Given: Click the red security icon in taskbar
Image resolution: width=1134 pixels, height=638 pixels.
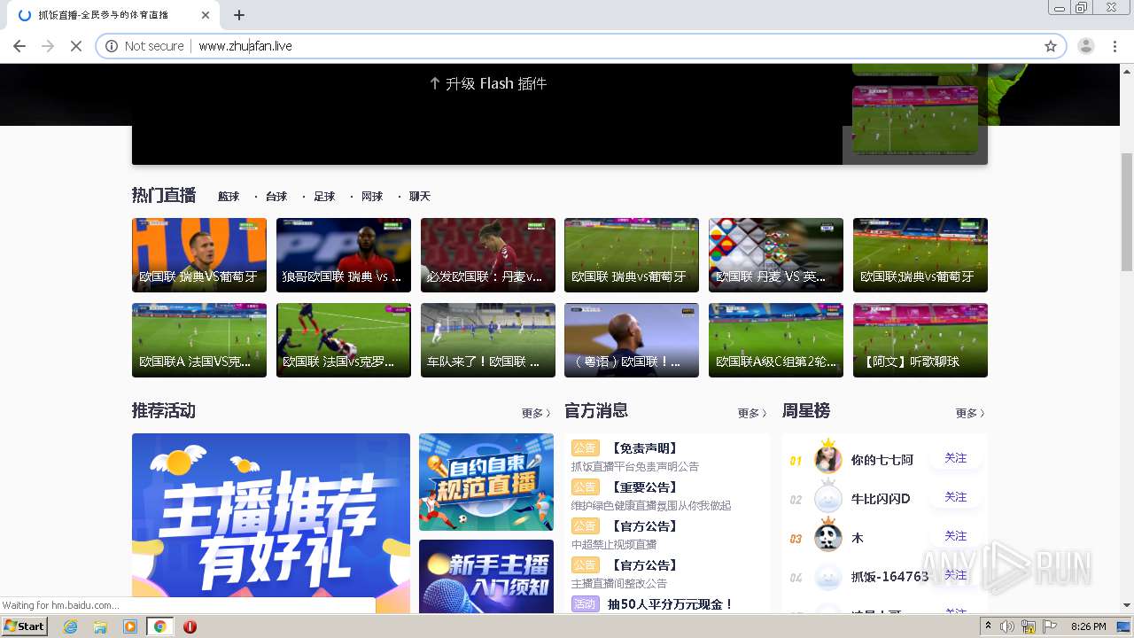Looking at the screenshot, I should (x=190, y=626).
